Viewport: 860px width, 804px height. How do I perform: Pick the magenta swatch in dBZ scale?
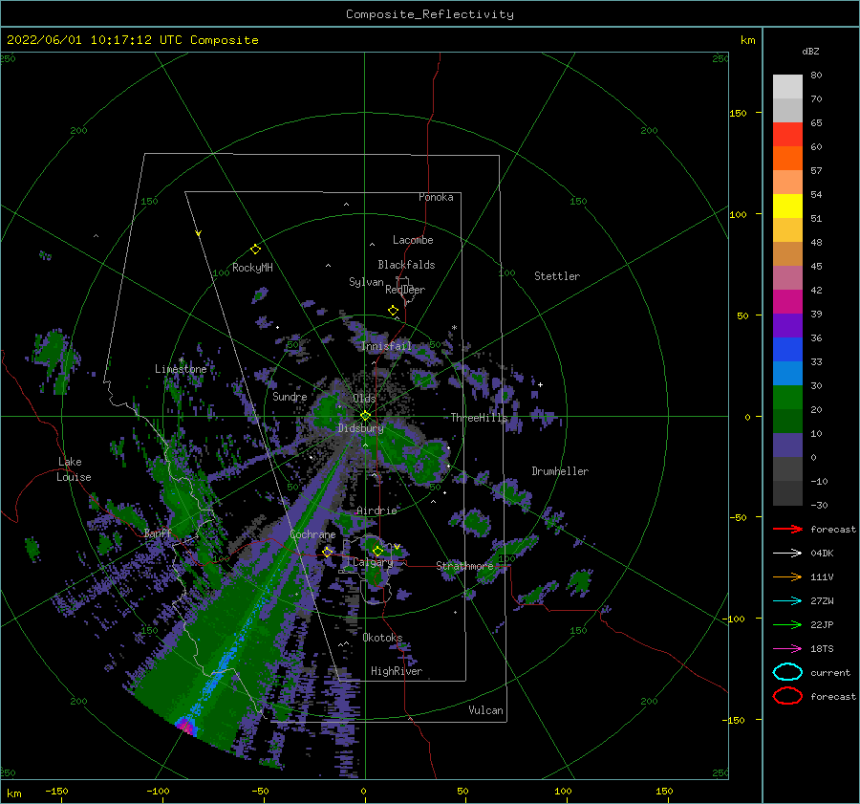787,301
